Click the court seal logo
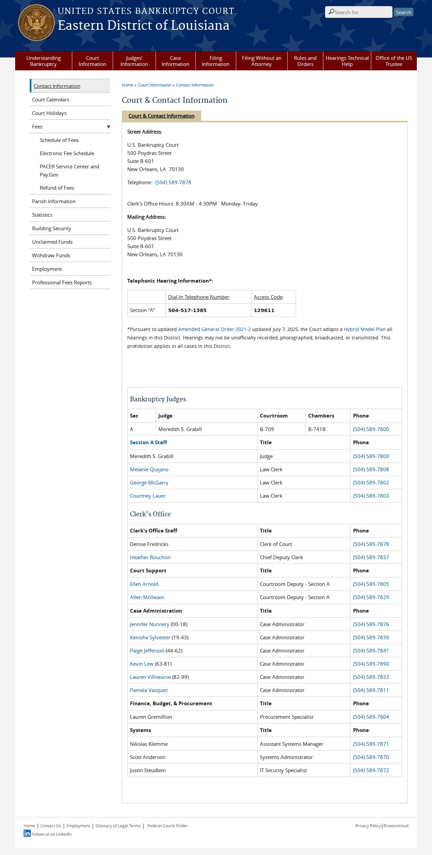This screenshot has width=432, height=855. coord(36,23)
